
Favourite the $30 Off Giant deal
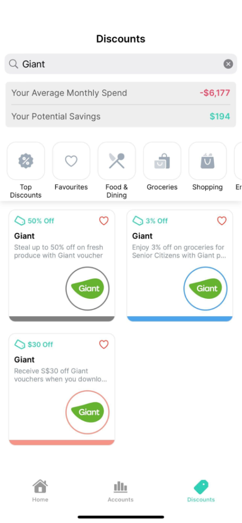pos(104,345)
